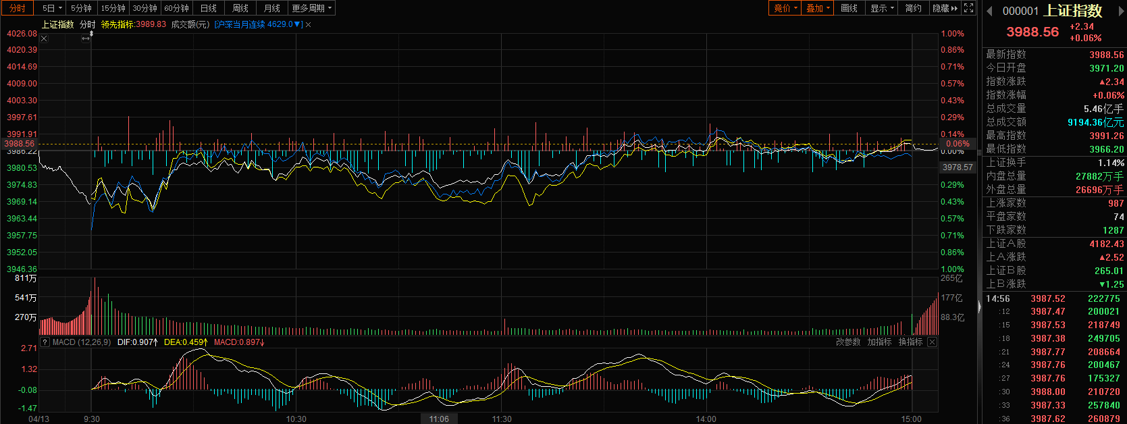Click the 下跌家数 1287 row

point(1055,230)
